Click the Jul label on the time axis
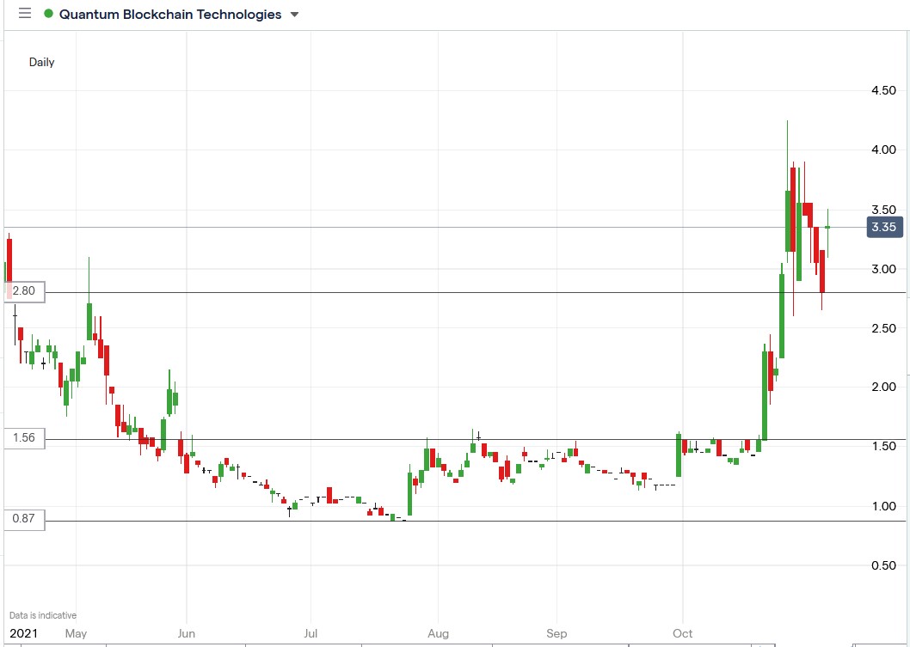This screenshot has height=647, width=910. coord(311,633)
